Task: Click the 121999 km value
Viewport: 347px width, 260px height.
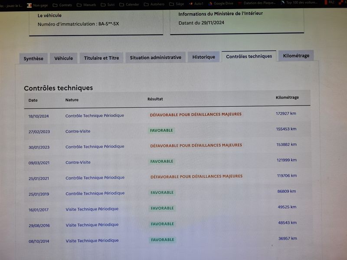Action: [x=287, y=160]
